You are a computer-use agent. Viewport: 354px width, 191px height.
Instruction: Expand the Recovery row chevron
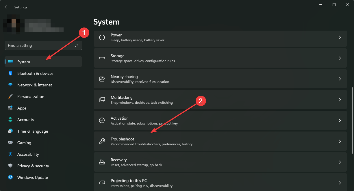point(340,162)
